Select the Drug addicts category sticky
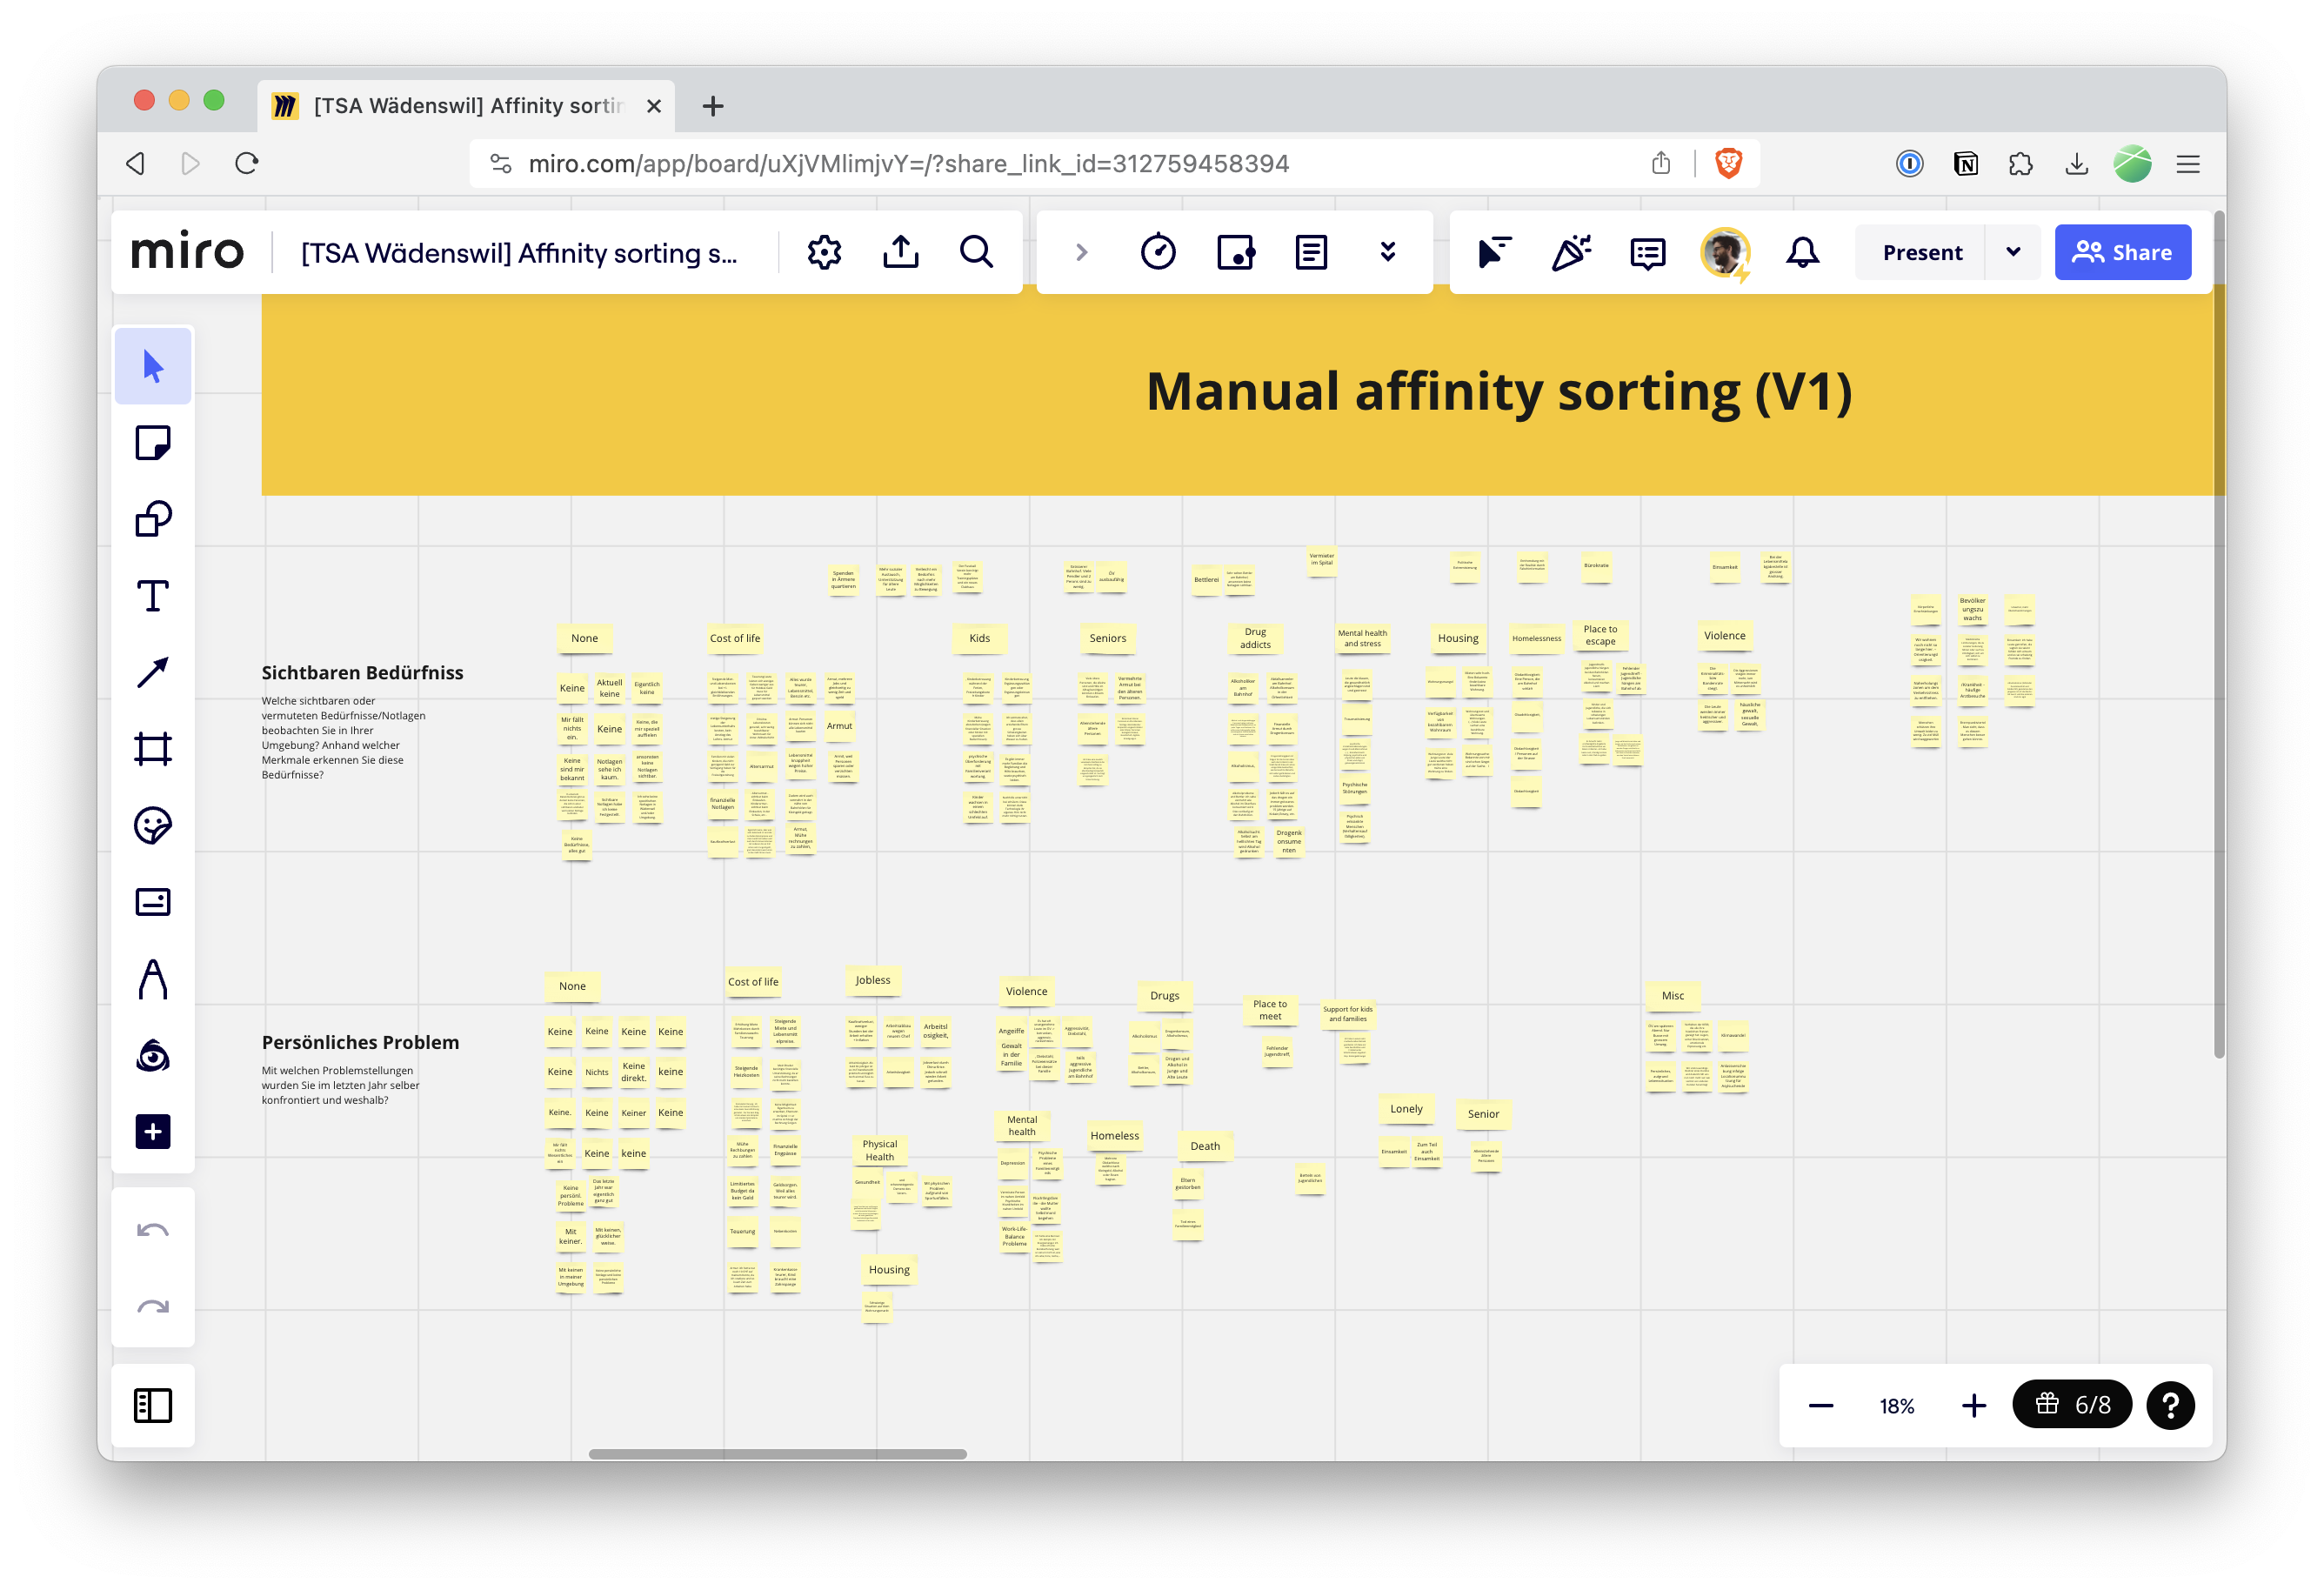 tap(1254, 638)
